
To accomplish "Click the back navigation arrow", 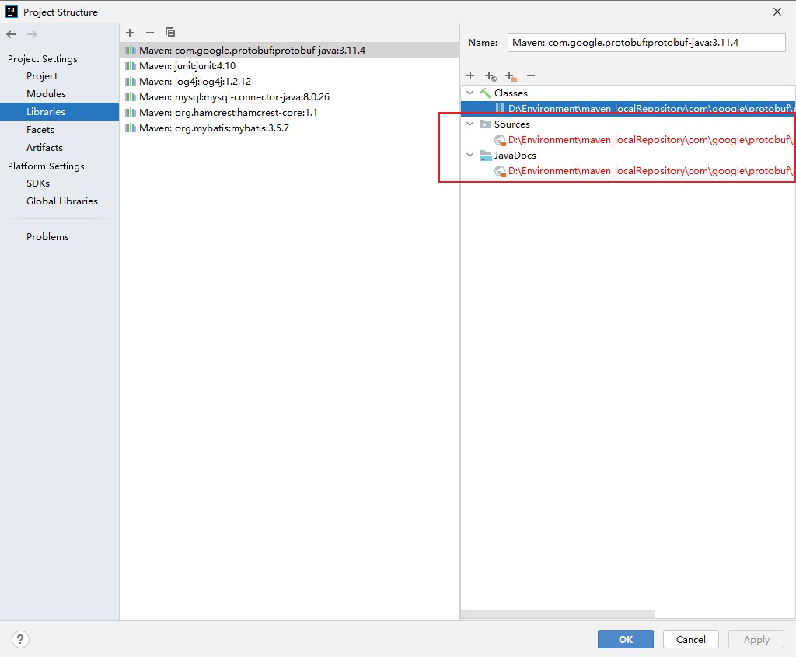I will (x=11, y=34).
